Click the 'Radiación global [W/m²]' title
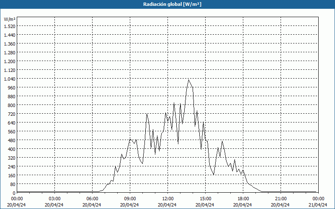This screenshot has width=335, height=209. click(x=172, y=4)
